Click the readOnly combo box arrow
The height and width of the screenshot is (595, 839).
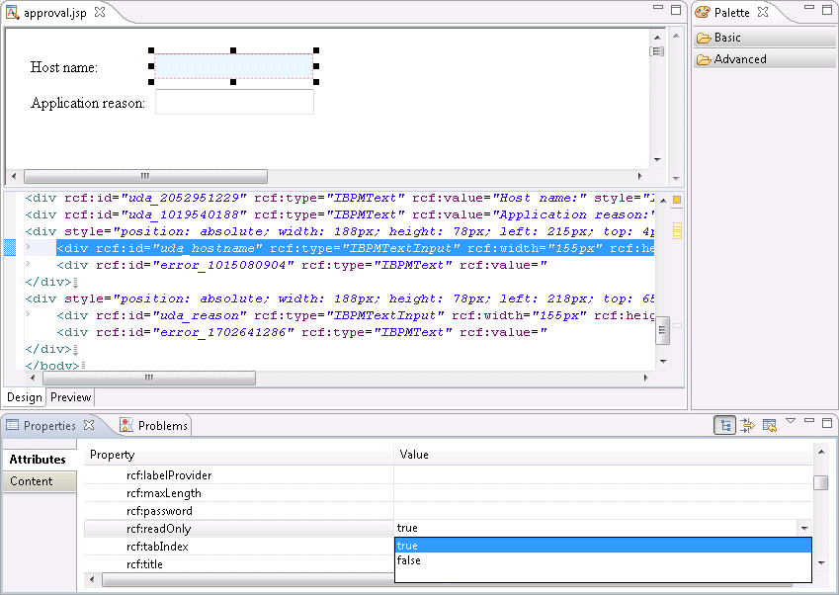803,529
